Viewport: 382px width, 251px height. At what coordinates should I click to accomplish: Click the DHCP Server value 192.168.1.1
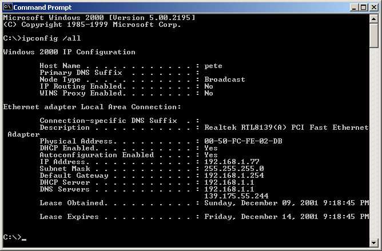pos(229,182)
